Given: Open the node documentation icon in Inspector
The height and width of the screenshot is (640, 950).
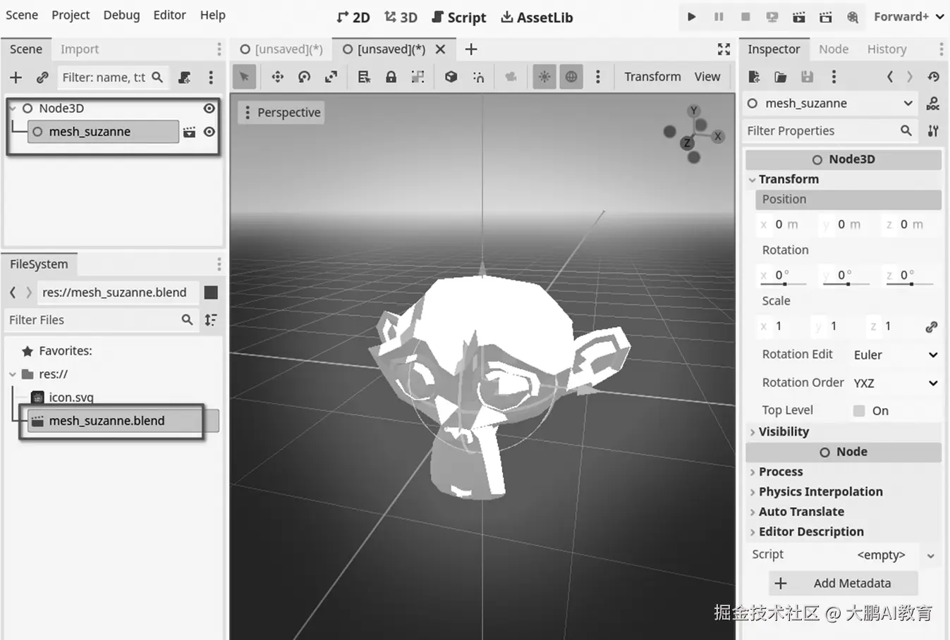Looking at the screenshot, I should [933, 104].
